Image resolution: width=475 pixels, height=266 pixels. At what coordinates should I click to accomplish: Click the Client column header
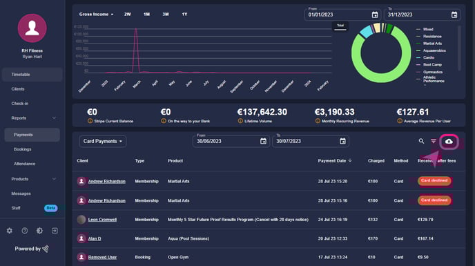click(82, 161)
